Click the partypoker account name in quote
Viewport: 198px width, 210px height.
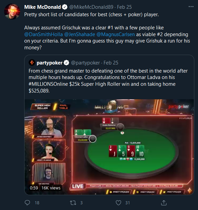(50, 63)
